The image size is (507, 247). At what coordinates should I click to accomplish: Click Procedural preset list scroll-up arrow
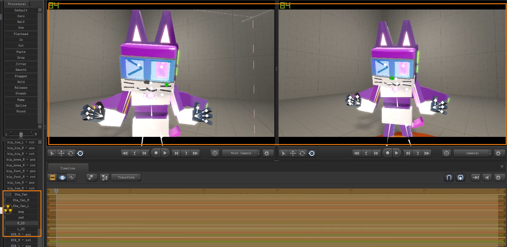40,10
